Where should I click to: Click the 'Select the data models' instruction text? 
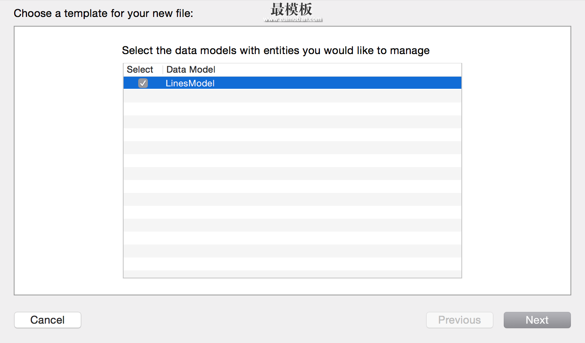pyautogui.click(x=276, y=50)
